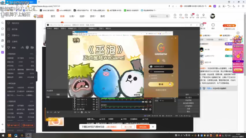Click the gear for 桌面音频 audio channel
The height and width of the screenshot is (138, 246).
[x=150, y=109]
